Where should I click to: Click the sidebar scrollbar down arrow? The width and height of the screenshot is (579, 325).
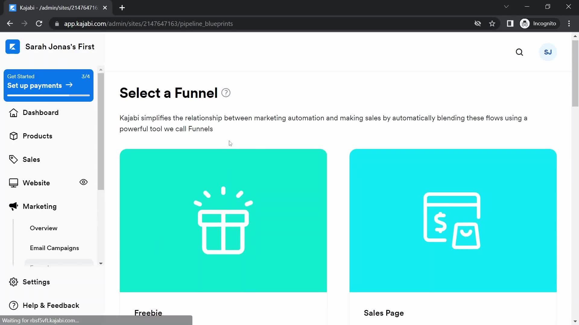click(101, 263)
